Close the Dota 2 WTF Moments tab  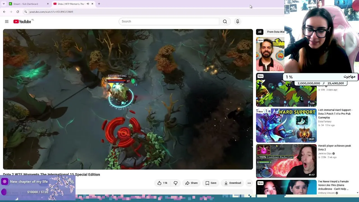pos(92,4)
